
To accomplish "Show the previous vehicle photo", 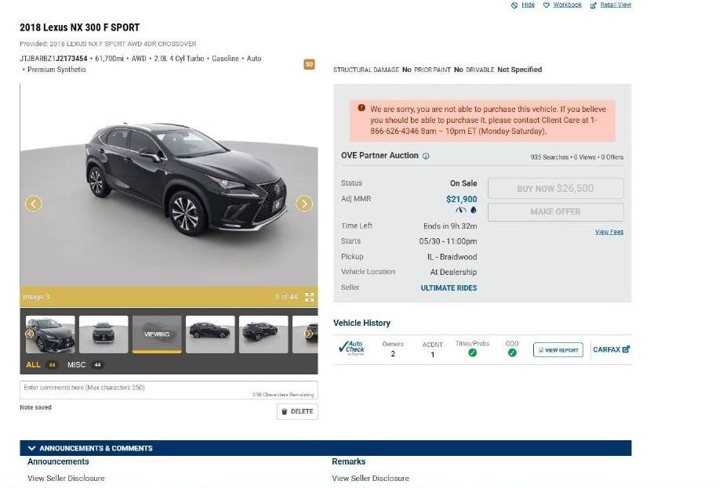I will click(x=34, y=204).
